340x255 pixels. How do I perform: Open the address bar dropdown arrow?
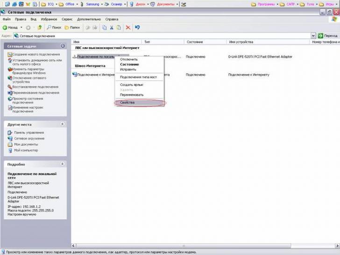click(x=313, y=35)
